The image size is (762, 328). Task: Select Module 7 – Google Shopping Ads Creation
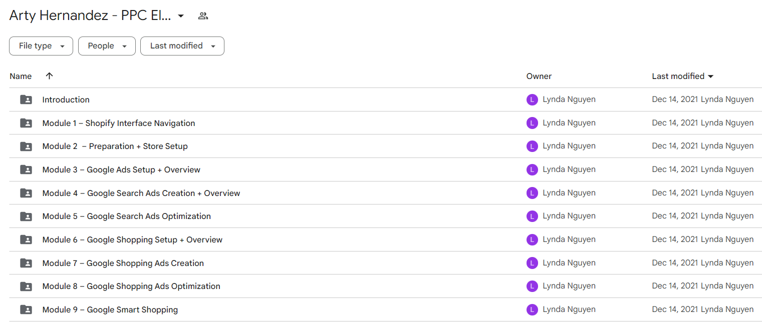[x=123, y=263]
